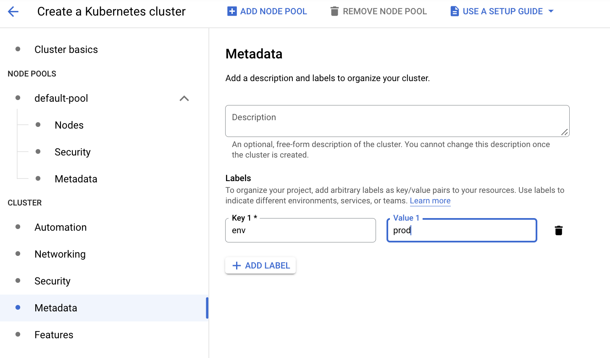Click the Add Label button
610x358 pixels.
tap(260, 266)
